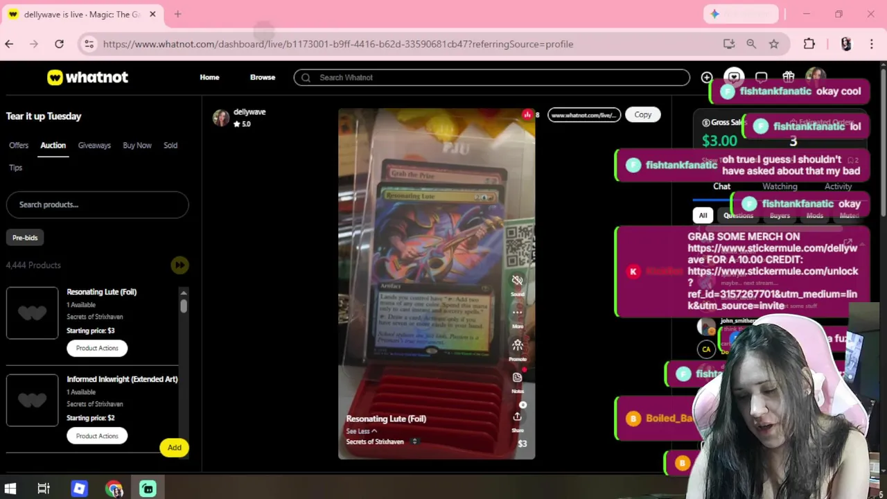Click the Search Whatnot field
The image size is (887, 499).
[x=491, y=78]
